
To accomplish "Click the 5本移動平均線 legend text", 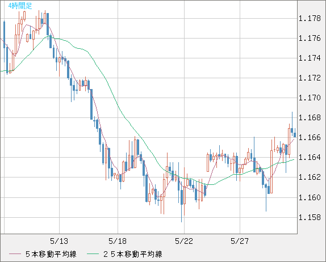I will point(51,254).
